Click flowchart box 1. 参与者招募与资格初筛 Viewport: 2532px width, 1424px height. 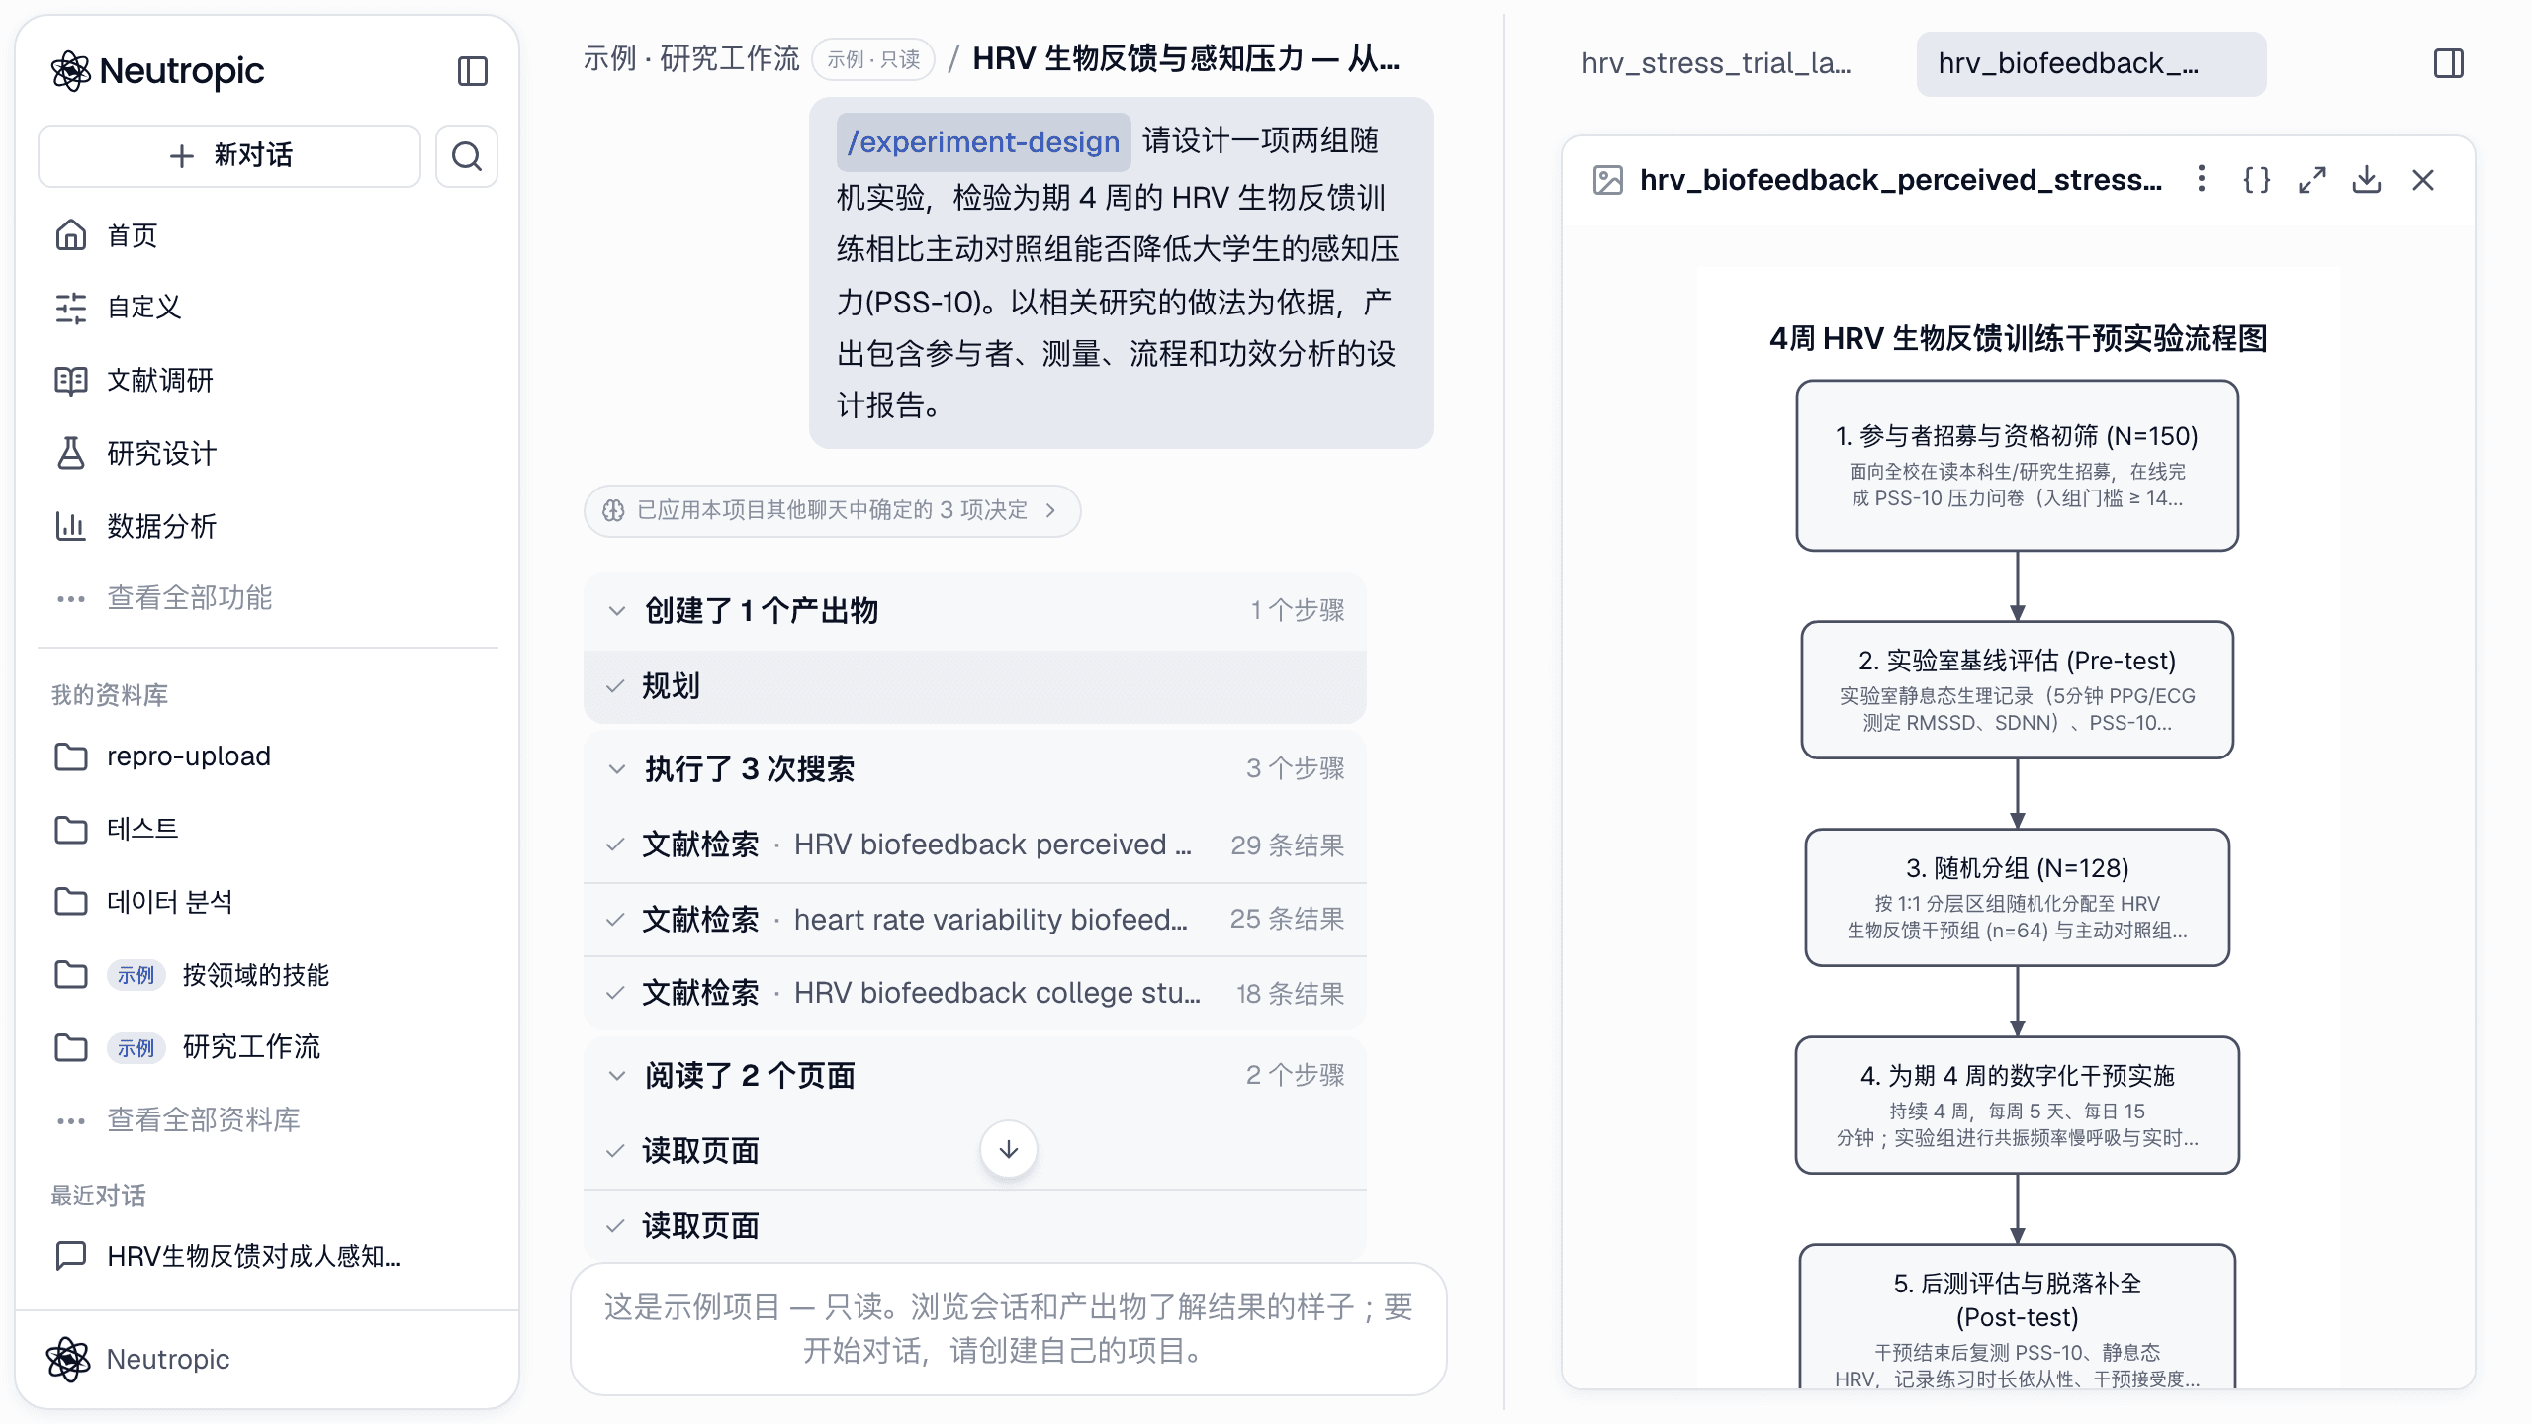[x=2017, y=465]
